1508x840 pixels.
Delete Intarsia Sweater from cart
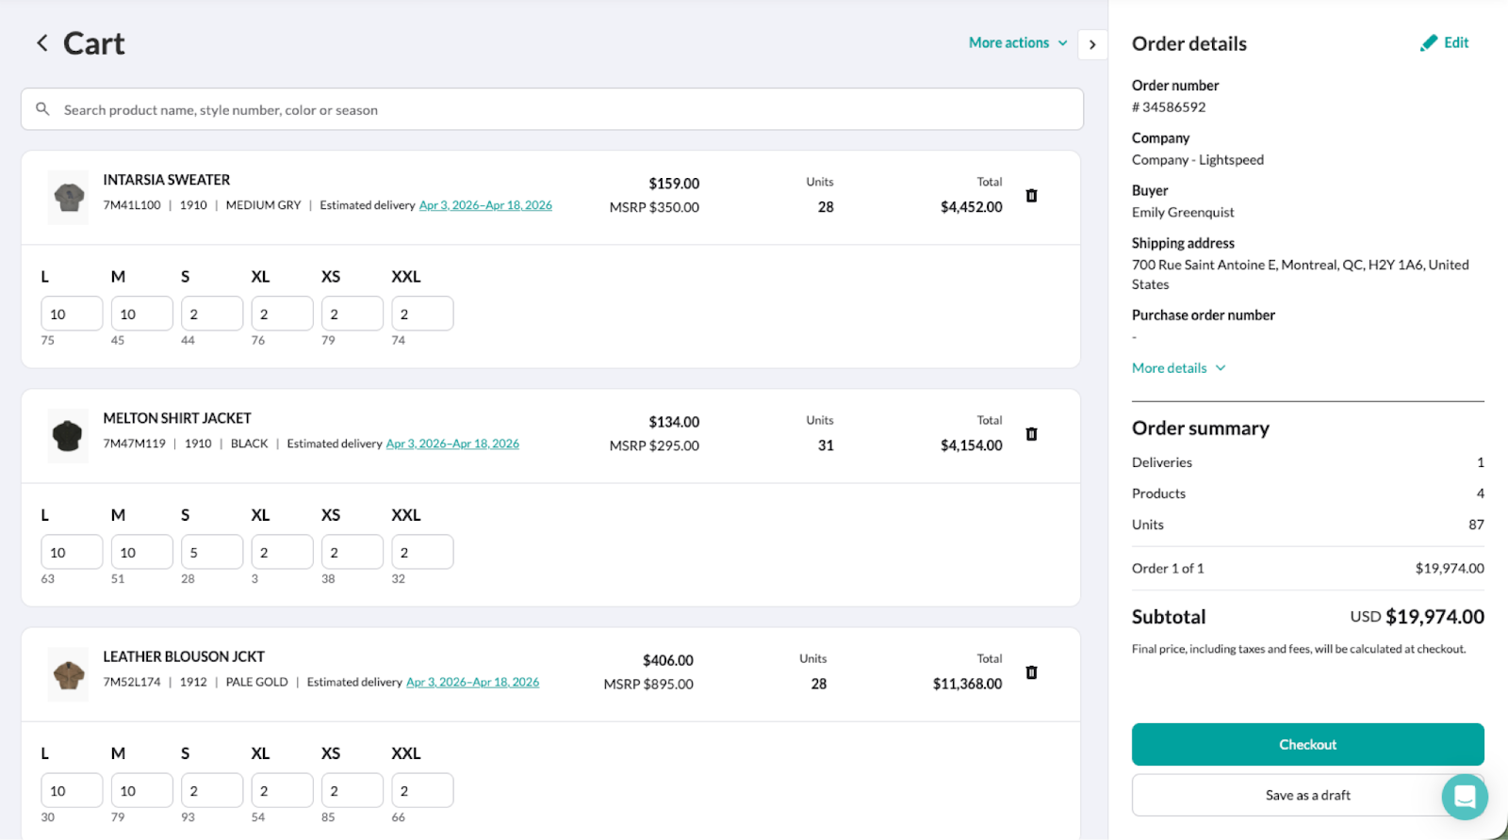click(1031, 196)
